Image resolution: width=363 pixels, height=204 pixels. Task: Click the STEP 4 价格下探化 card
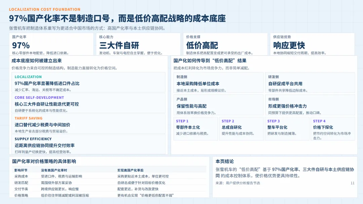tap(333, 128)
